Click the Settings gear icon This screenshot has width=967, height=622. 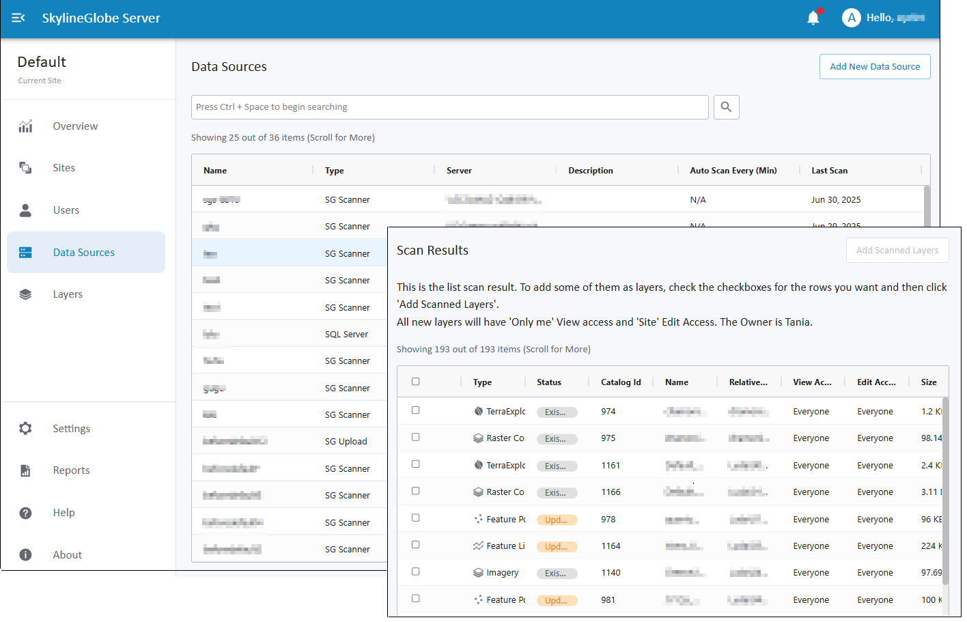pyautogui.click(x=25, y=429)
